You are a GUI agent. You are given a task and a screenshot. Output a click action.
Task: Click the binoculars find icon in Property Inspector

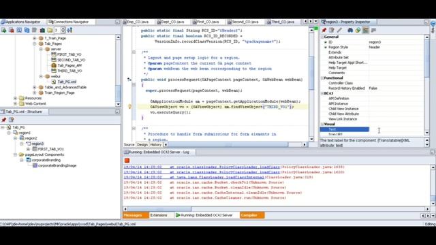point(350,30)
